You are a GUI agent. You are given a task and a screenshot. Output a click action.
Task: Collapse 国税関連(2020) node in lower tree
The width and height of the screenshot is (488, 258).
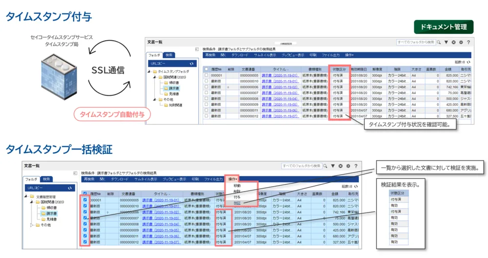(x=32, y=202)
